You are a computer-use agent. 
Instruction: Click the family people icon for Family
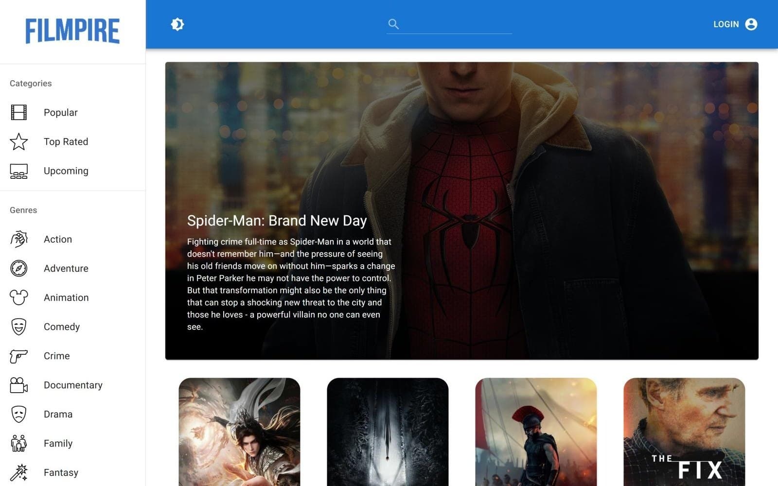pyautogui.click(x=19, y=443)
